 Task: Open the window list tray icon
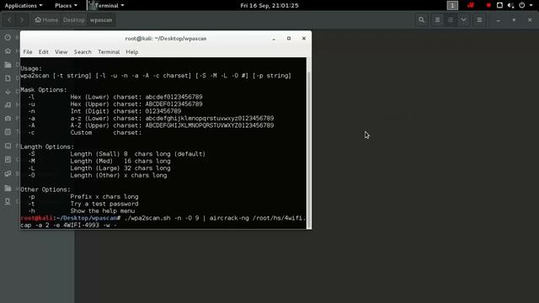[x=499, y=6]
